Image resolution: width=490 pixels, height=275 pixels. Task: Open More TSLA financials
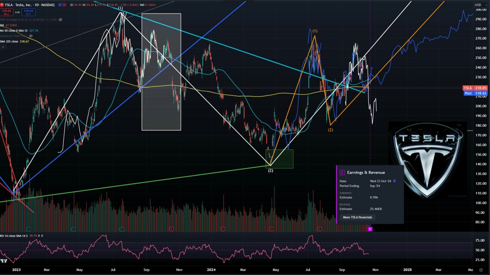click(x=357, y=217)
